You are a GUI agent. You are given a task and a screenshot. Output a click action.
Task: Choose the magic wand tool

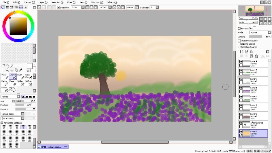(x=12, y=66)
